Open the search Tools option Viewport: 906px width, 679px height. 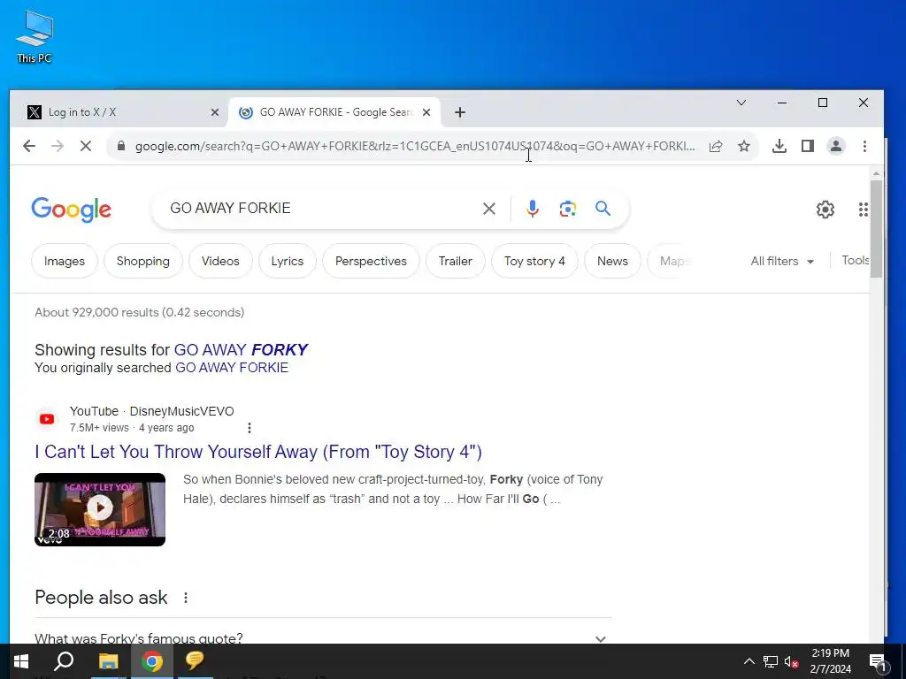click(x=856, y=261)
